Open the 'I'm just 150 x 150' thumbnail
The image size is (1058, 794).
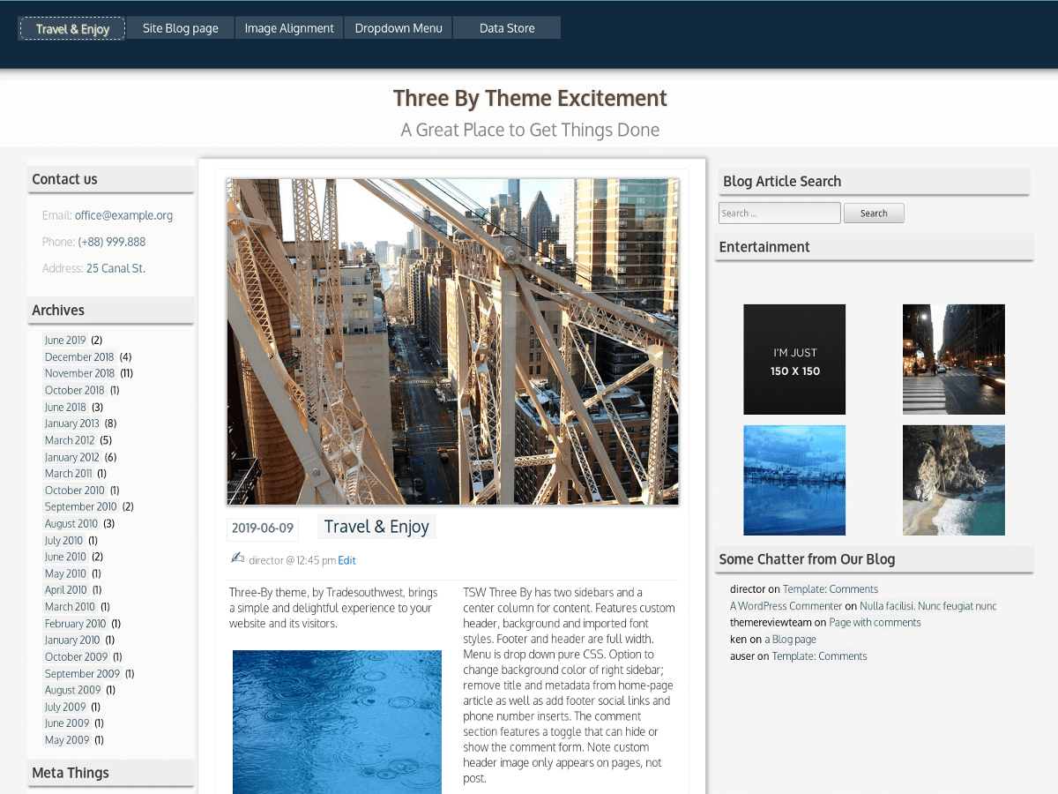point(794,359)
